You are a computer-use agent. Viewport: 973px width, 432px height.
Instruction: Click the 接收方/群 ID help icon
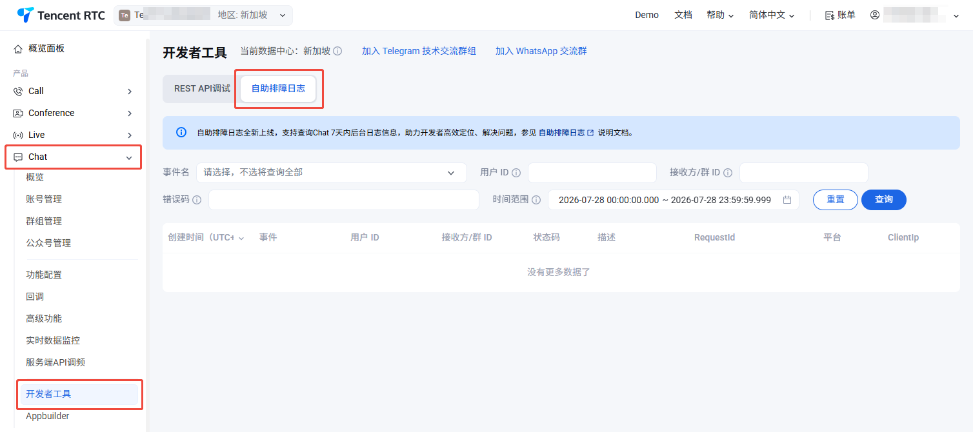tap(728, 173)
